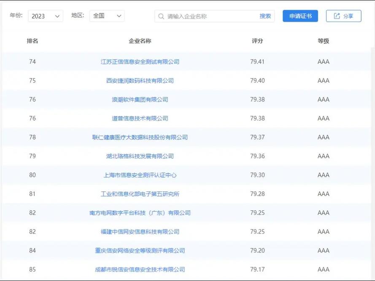Viewport: 375px width, 281px height.
Task: Select score 79.40
Action: [257, 81]
